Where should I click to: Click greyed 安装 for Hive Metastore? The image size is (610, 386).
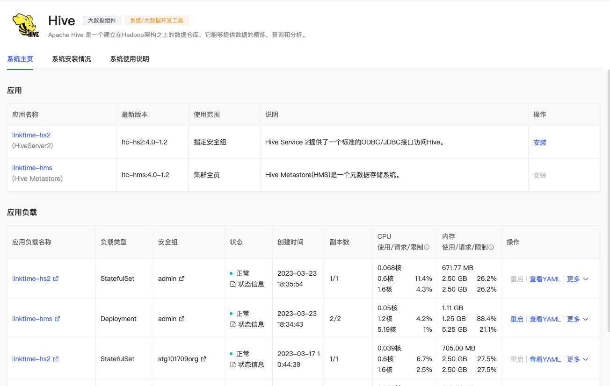point(540,175)
